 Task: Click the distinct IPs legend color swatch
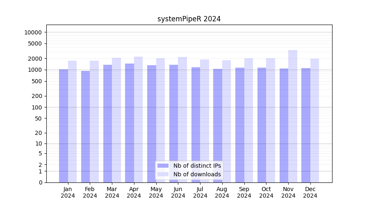163,166
